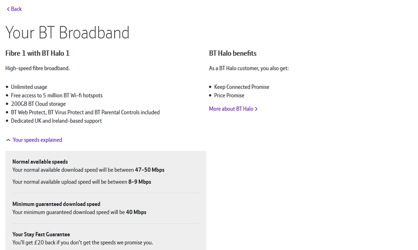Go back using the Back link text
The height and width of the screenshot is (250, 418).
point(17,9)
